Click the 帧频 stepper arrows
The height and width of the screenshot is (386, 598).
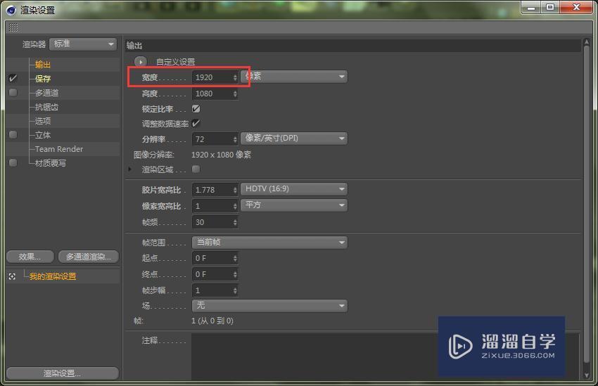(235, 222)
